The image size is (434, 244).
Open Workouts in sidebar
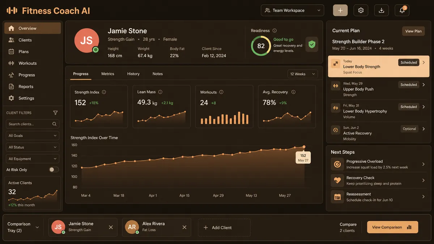(33, 63)
